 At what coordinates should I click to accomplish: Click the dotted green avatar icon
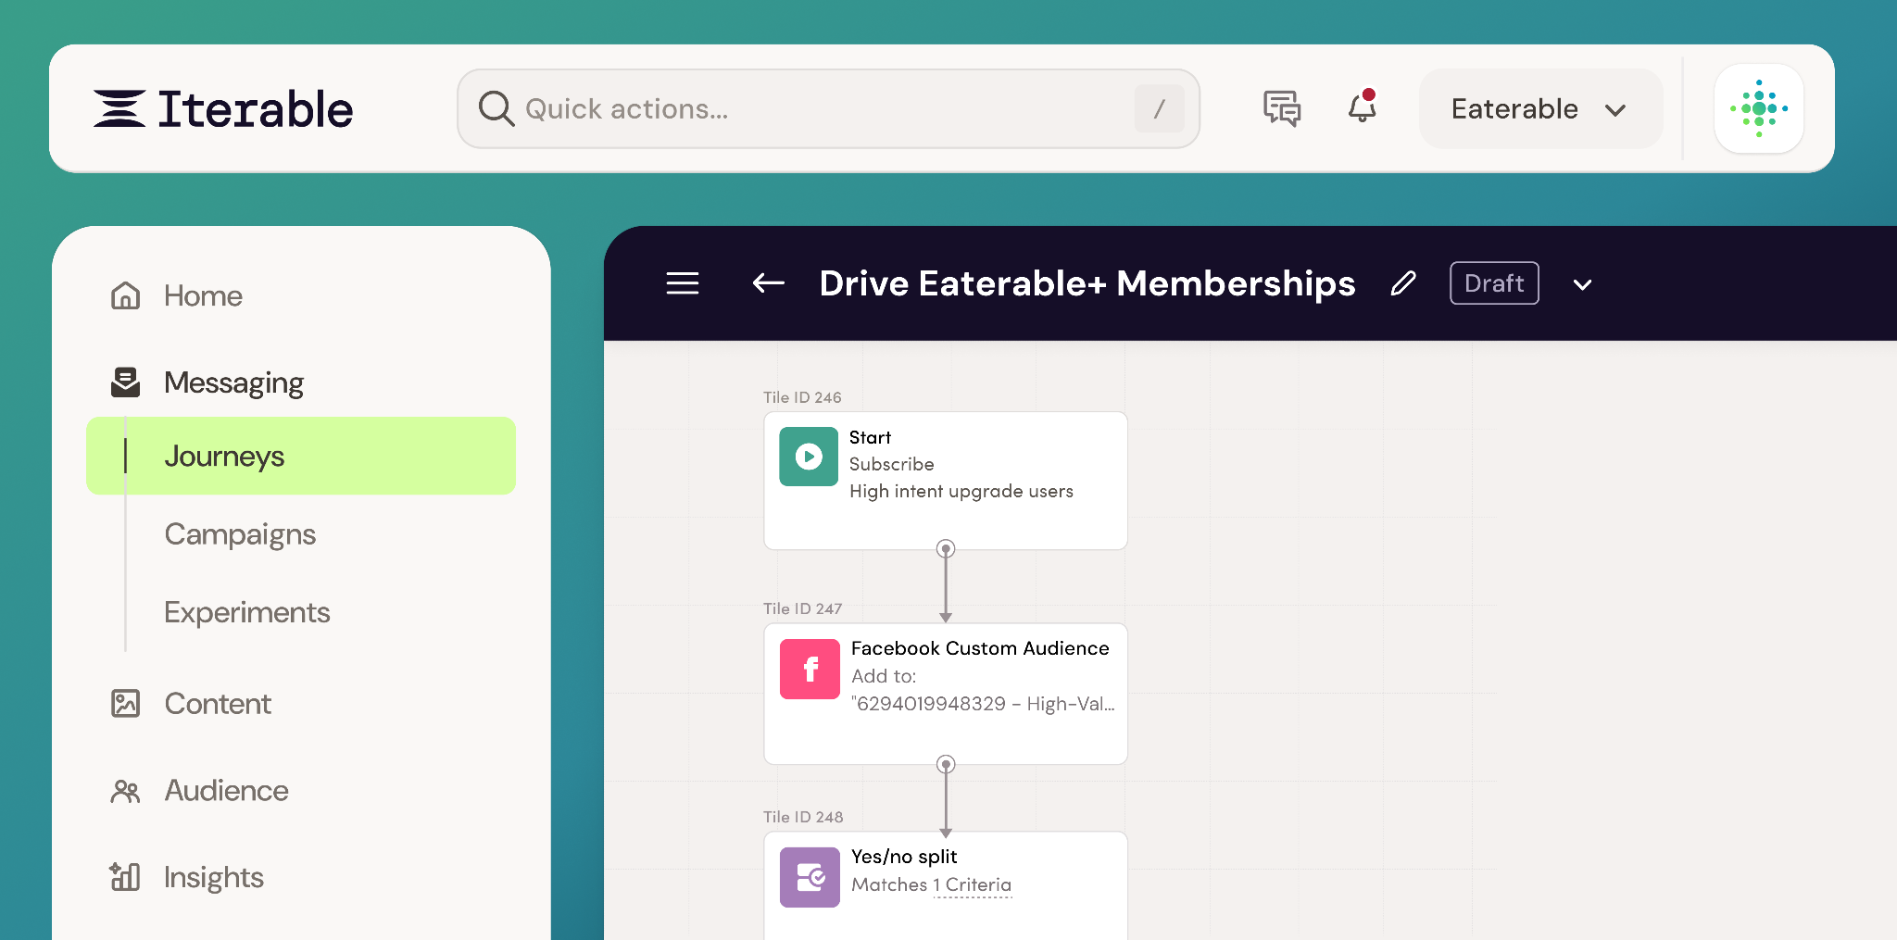pos(1758,108)
